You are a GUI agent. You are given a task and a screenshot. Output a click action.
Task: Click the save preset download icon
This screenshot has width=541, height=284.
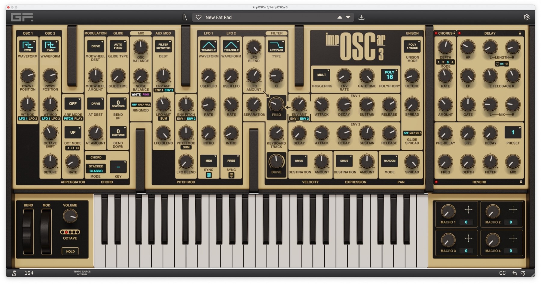click(361, 17)
